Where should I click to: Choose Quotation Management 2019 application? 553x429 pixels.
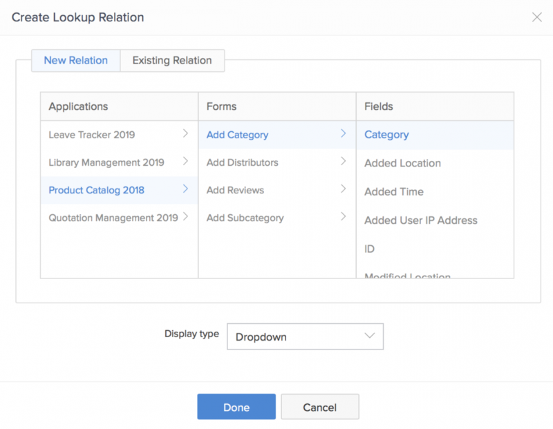113,218
